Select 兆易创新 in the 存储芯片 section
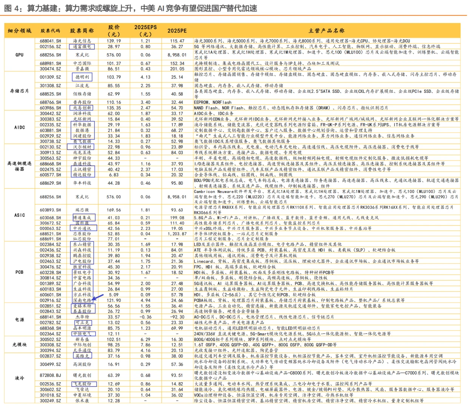The height and width of the screenshot is (408, 471). 82,107
